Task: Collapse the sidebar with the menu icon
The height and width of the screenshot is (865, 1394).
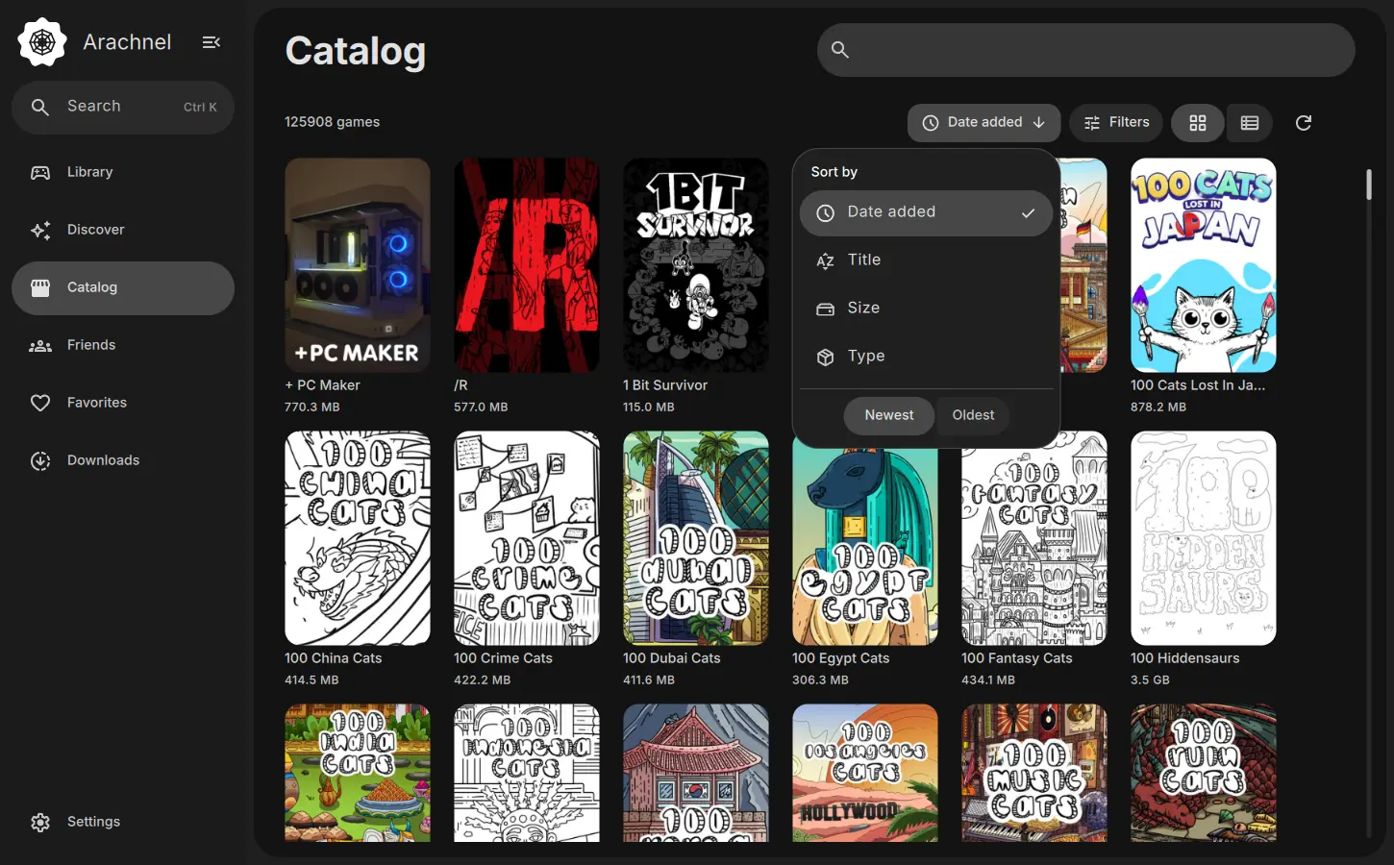Action: click(212, 42)
